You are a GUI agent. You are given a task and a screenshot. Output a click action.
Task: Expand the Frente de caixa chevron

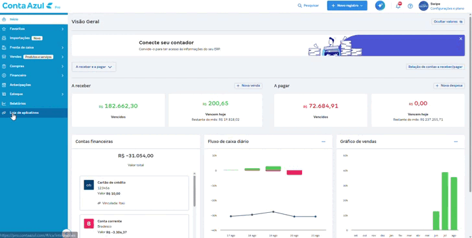pyautogui.click(x=63, y=47)
